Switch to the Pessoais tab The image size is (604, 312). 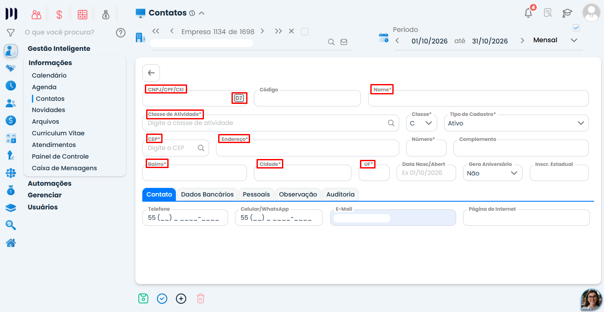257,194
